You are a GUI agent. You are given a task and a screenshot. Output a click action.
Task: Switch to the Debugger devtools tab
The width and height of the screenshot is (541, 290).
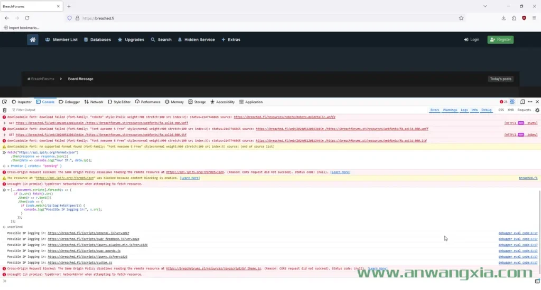click(x=69, y=102)
